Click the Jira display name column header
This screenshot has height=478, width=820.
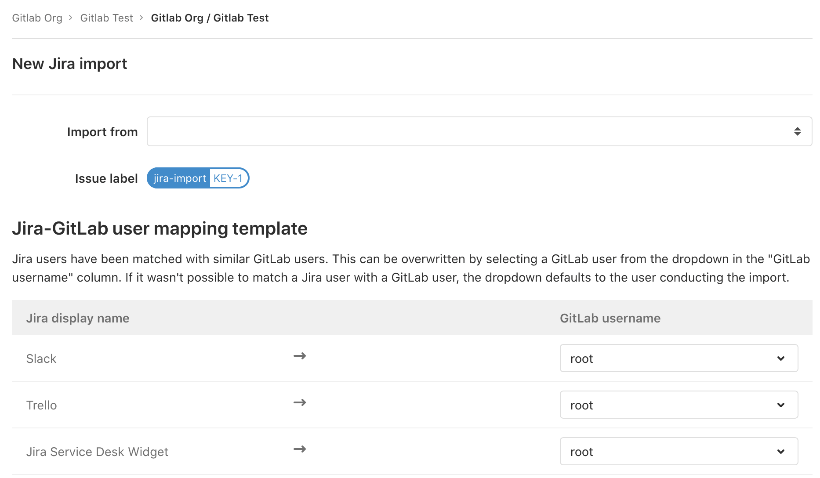coord(78,318)
